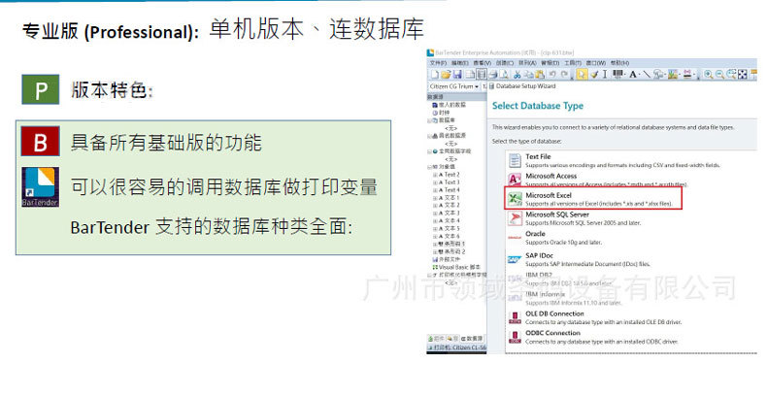Select the Picture insertion tool
Screen dimensions: 767x396
click(x=673, y=75)
